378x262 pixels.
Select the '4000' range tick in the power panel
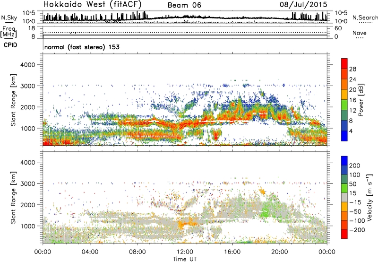point(28,65)
